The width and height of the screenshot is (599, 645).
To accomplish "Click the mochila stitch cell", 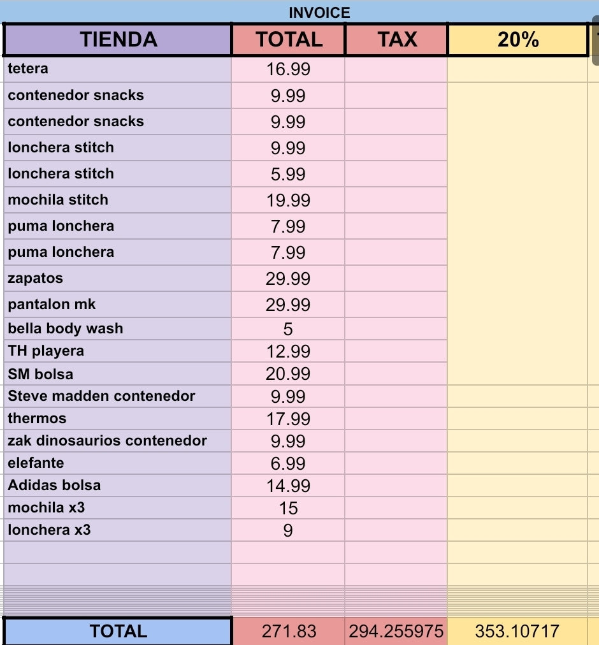I will coord(118,199).
